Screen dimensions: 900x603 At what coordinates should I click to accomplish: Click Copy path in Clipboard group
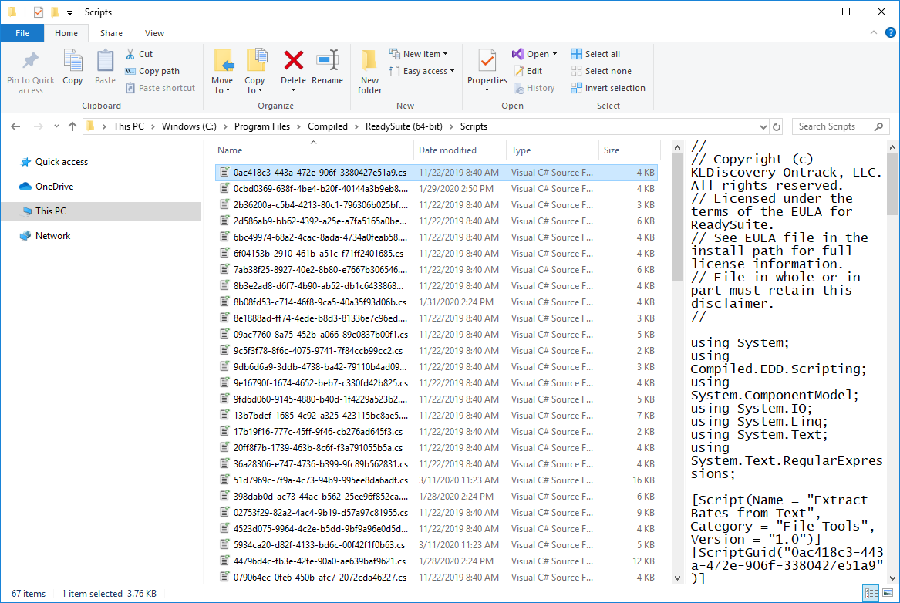tap(152, 71)
